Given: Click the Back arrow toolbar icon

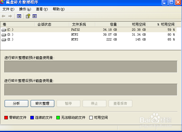Looking at the screenshot, I should pos(3,16).
